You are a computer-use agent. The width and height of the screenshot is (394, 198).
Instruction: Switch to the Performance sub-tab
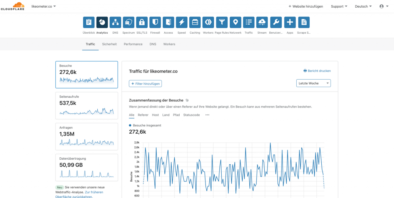(x=133, y=44)
